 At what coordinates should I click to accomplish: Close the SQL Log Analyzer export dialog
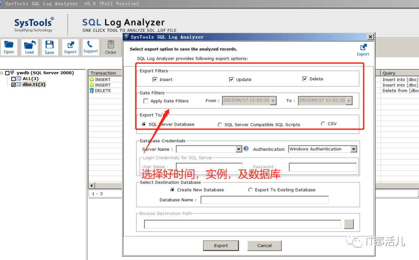click(x=370, y=37)
